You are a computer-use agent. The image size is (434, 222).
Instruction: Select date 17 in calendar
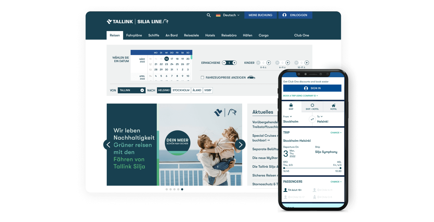click(172, 59)
